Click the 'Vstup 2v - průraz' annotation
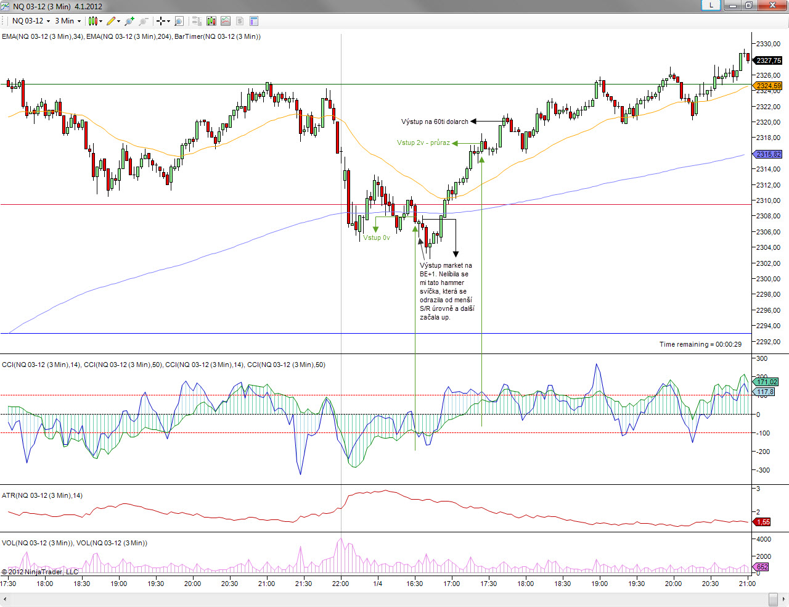The height and width of the screenshot is (607, 789). click(x=423, y=142)
